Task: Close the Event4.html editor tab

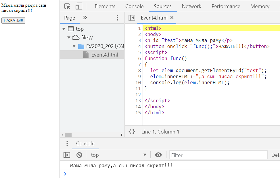Action: [x=172, y=18]
